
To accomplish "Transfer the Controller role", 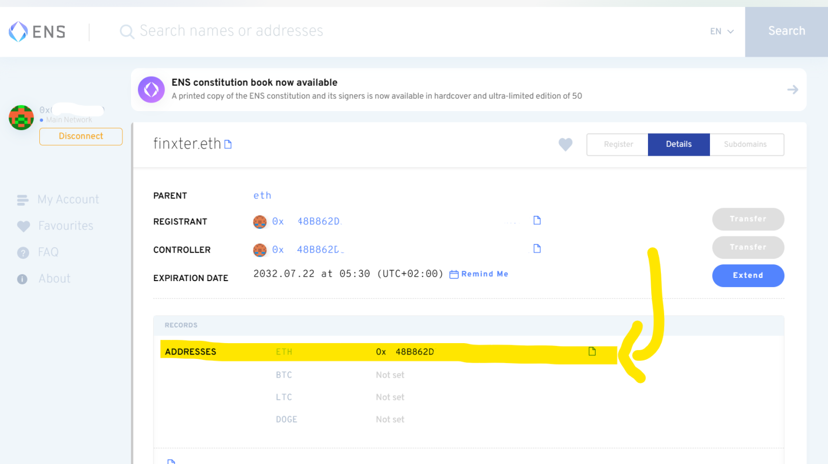I will tap(748, 247).
